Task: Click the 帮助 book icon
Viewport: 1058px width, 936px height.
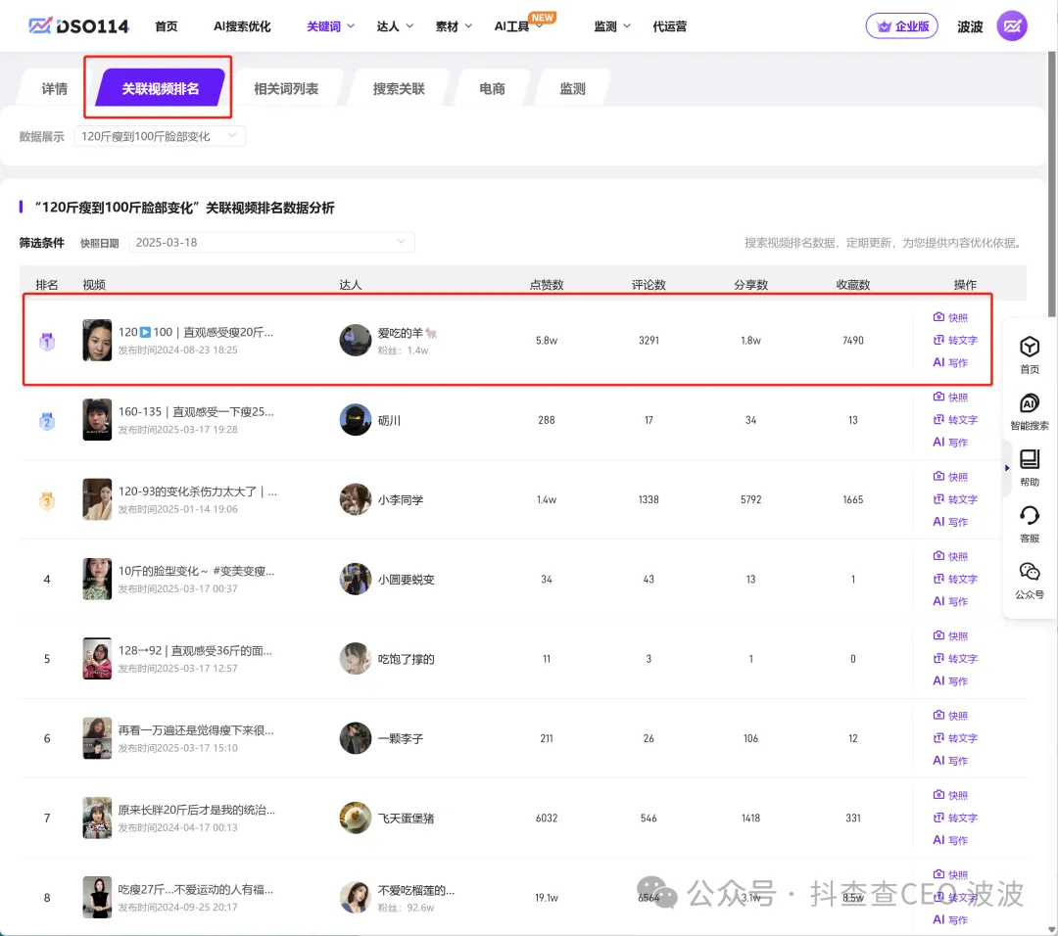Action: click(x=1029, y=459)
